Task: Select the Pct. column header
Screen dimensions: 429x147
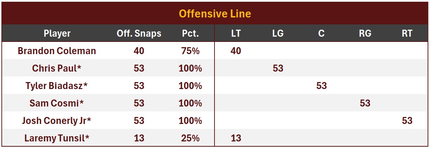Action: pos(190,34)
